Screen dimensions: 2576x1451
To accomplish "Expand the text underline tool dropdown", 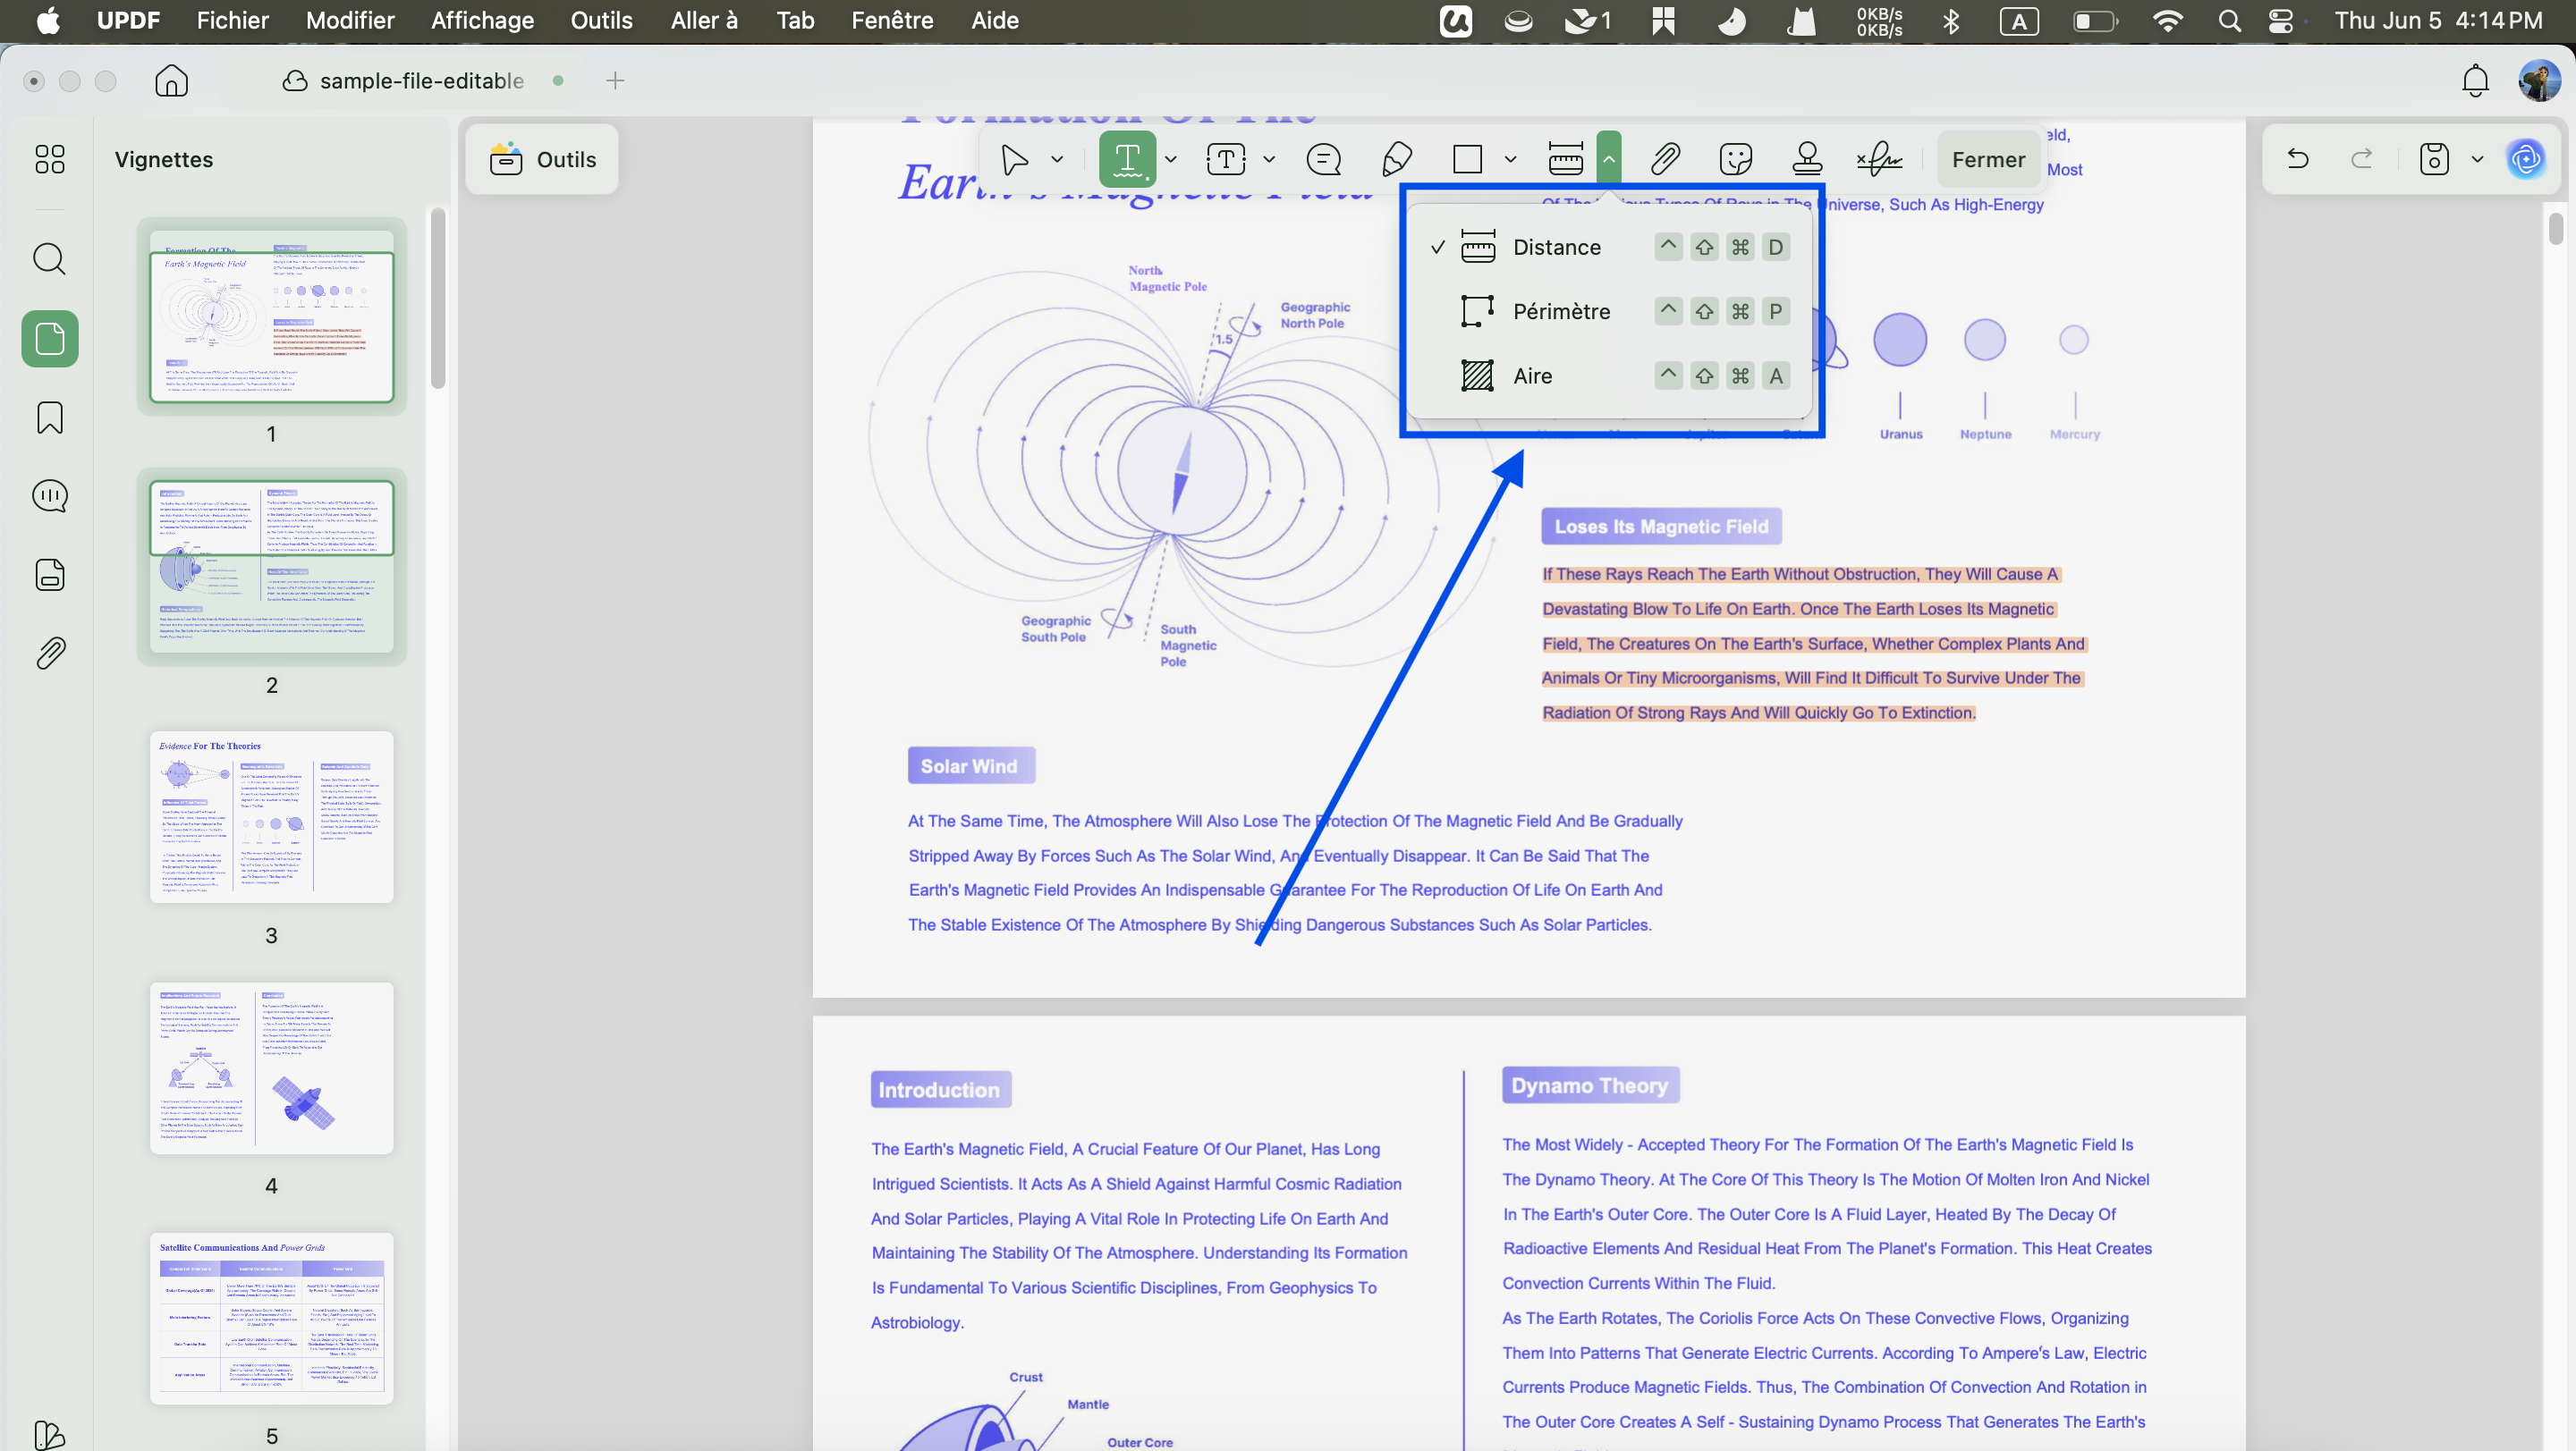I will pyautogui.click(x=1171, y=159).
